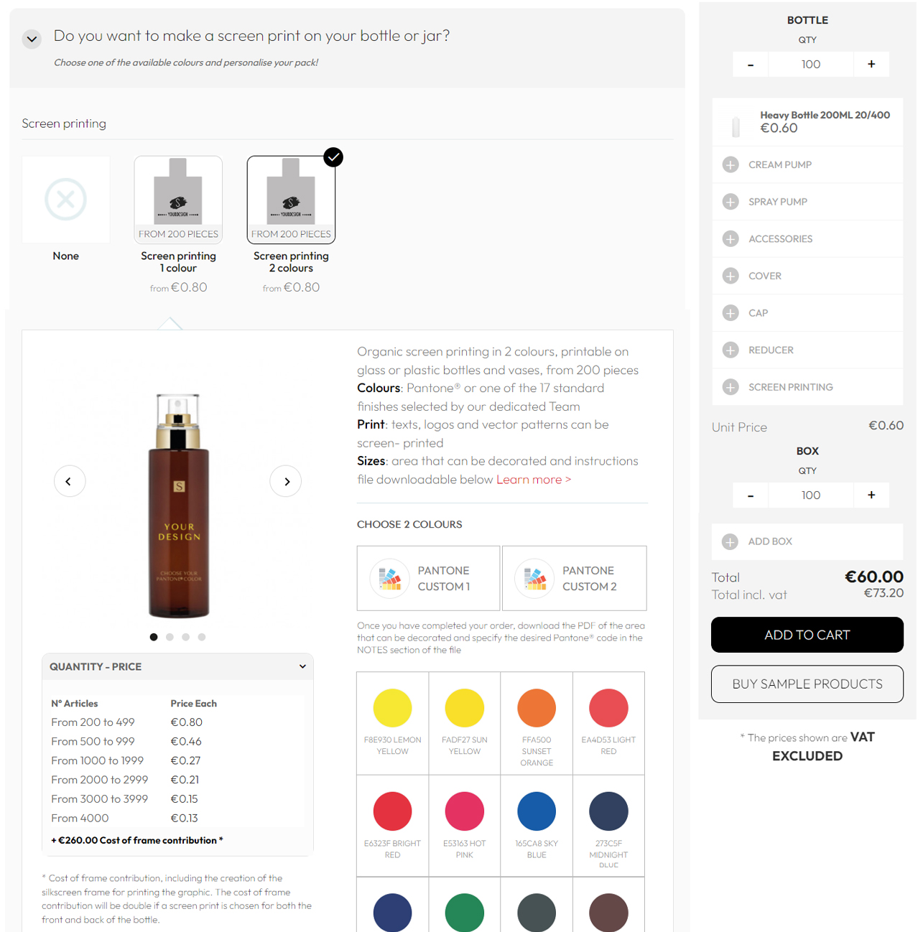Show previous product image with left arrow
Screen dimensions: 923x932
click(70, 481)
